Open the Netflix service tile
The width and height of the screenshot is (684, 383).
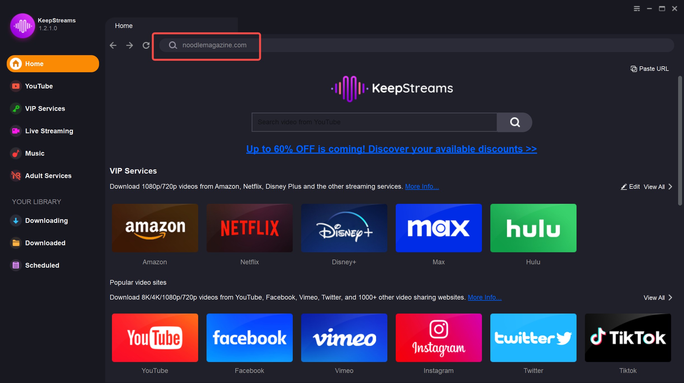point(249,228)
